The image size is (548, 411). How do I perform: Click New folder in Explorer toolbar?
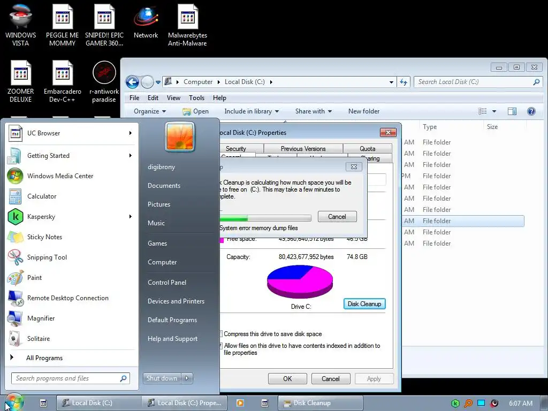coord(364,111)
